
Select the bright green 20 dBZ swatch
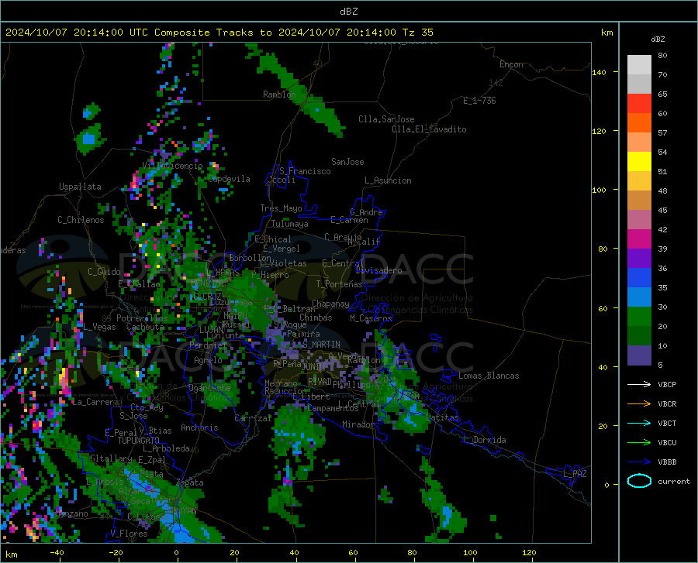click(x=639, y=317)
